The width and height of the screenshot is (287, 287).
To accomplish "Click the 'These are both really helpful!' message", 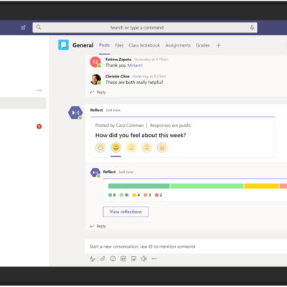I will click(134, 83).
